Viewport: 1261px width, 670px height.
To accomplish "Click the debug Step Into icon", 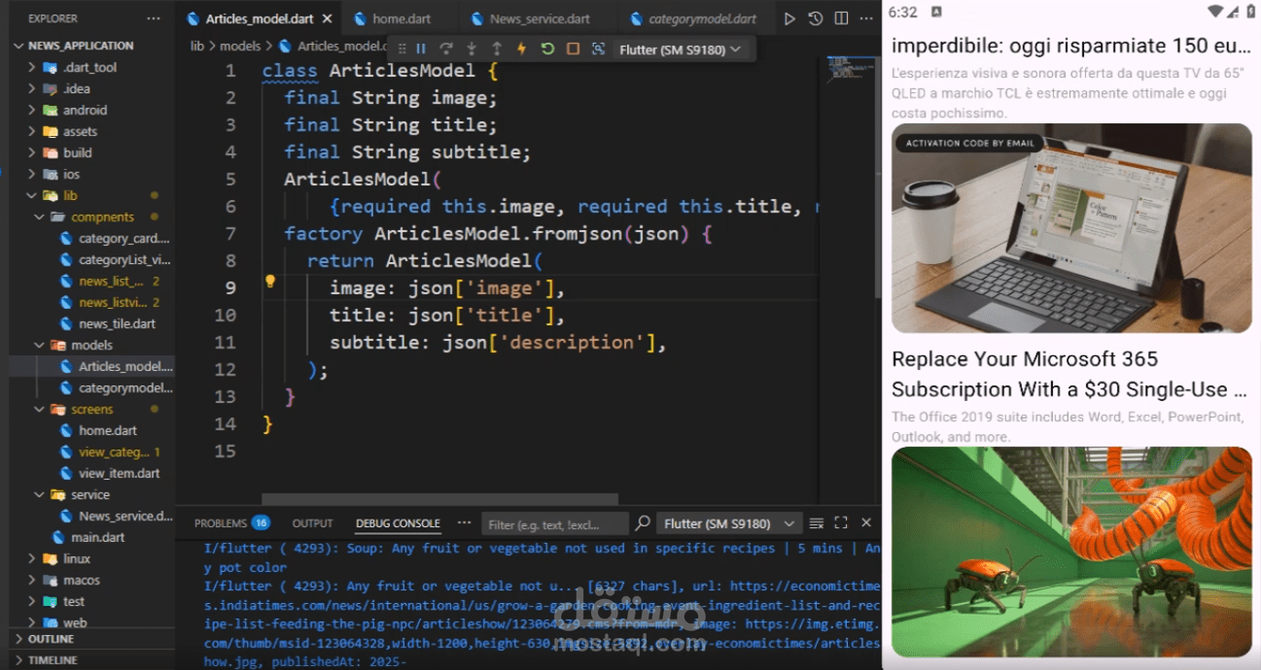I will point(472,49).
